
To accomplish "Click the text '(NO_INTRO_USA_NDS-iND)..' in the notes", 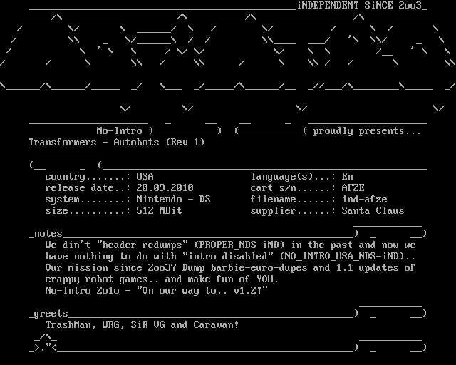I will point(347,257).
